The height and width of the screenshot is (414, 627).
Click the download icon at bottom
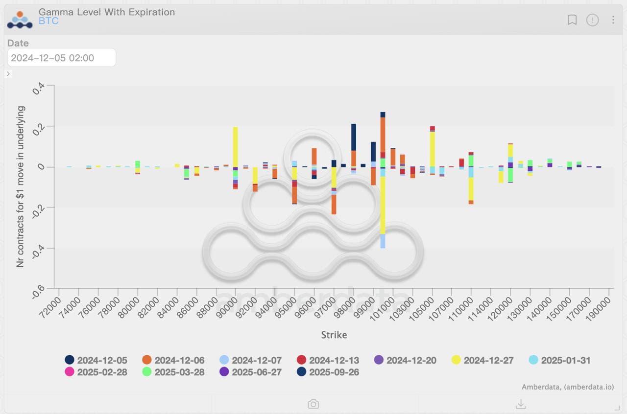point(521,404)
